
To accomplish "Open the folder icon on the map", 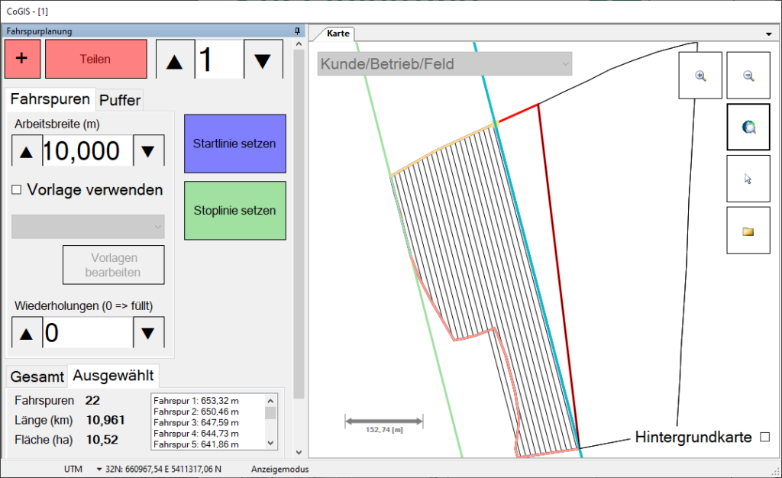I will tap(748, 231).
